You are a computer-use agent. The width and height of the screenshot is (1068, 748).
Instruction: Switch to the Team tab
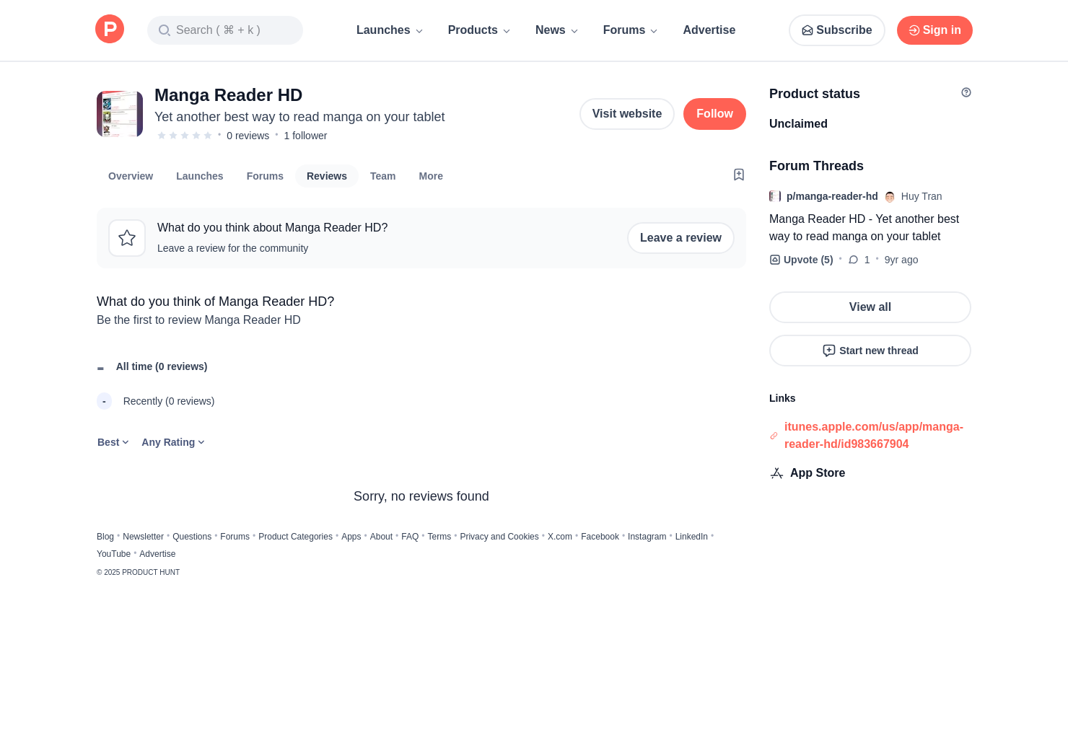pyautogui.click(x=382, y=176)
